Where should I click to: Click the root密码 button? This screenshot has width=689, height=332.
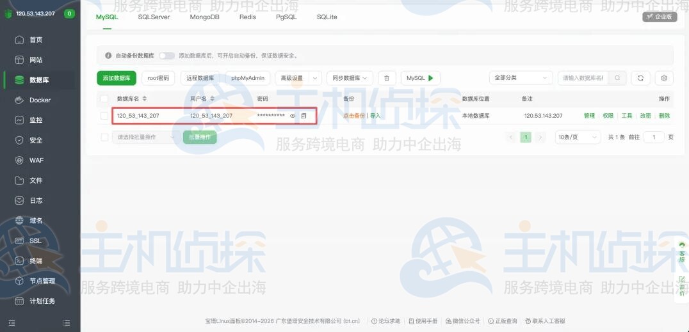click(x=158, y=78)
